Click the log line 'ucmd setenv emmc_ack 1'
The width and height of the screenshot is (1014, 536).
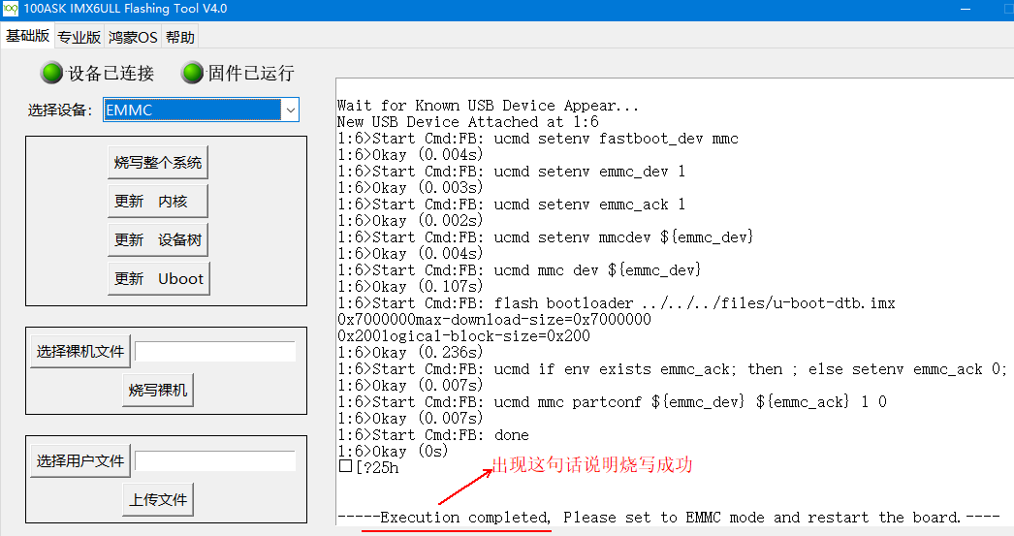coord(511,205)
